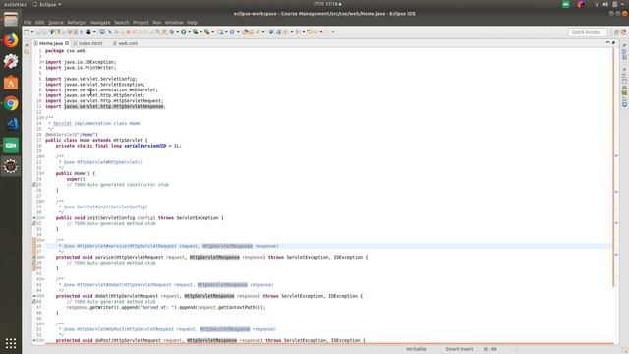Collapse the service method at line 38
Viewport: 629px width, 354px height.
coord(43,257)
